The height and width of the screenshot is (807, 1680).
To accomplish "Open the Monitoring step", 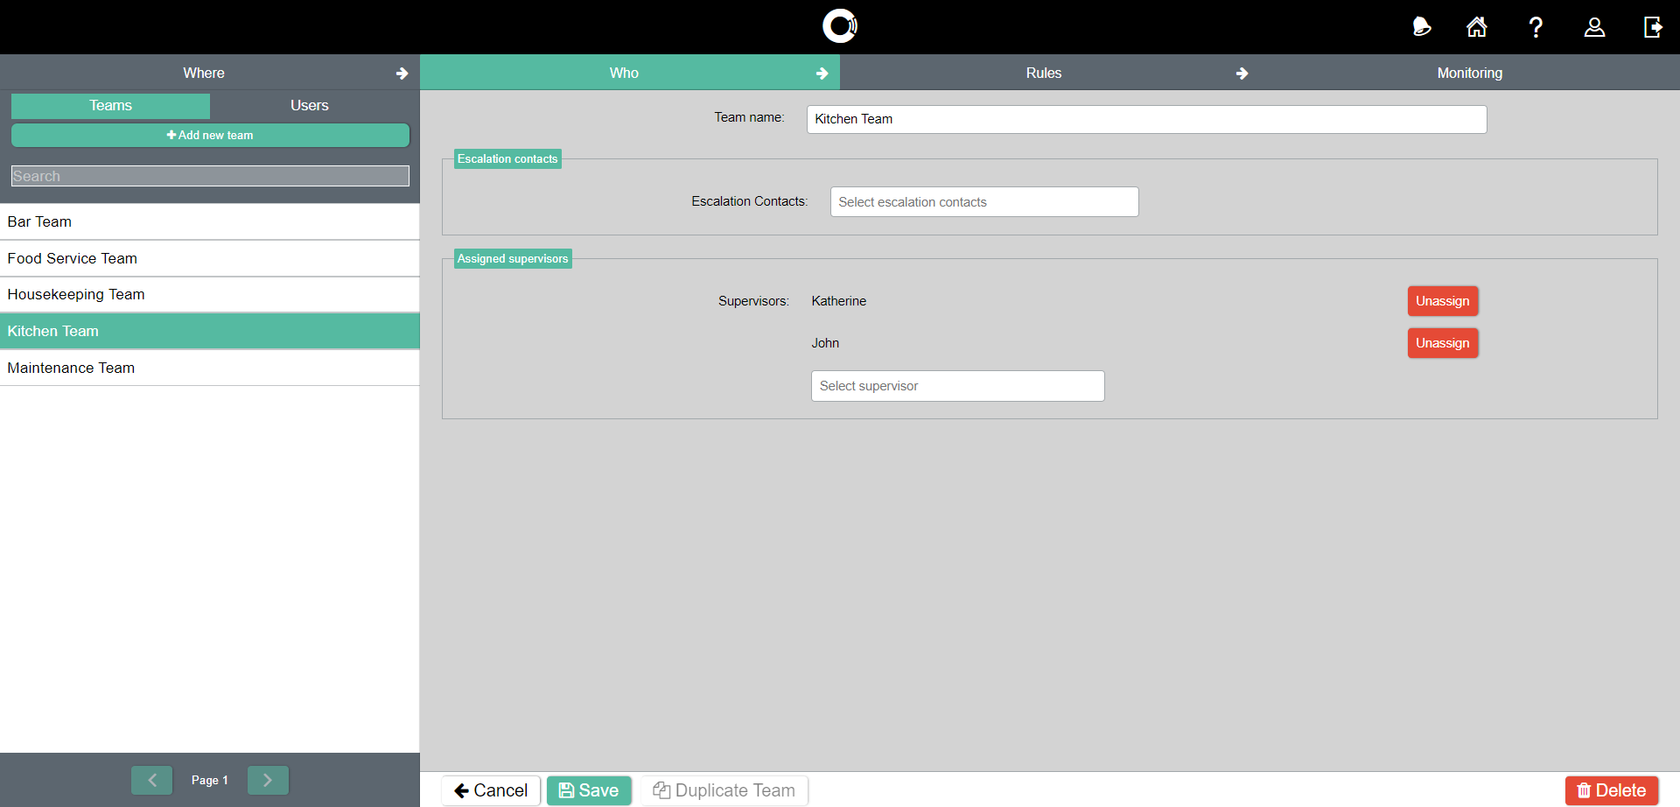I will pos(1469,74).
